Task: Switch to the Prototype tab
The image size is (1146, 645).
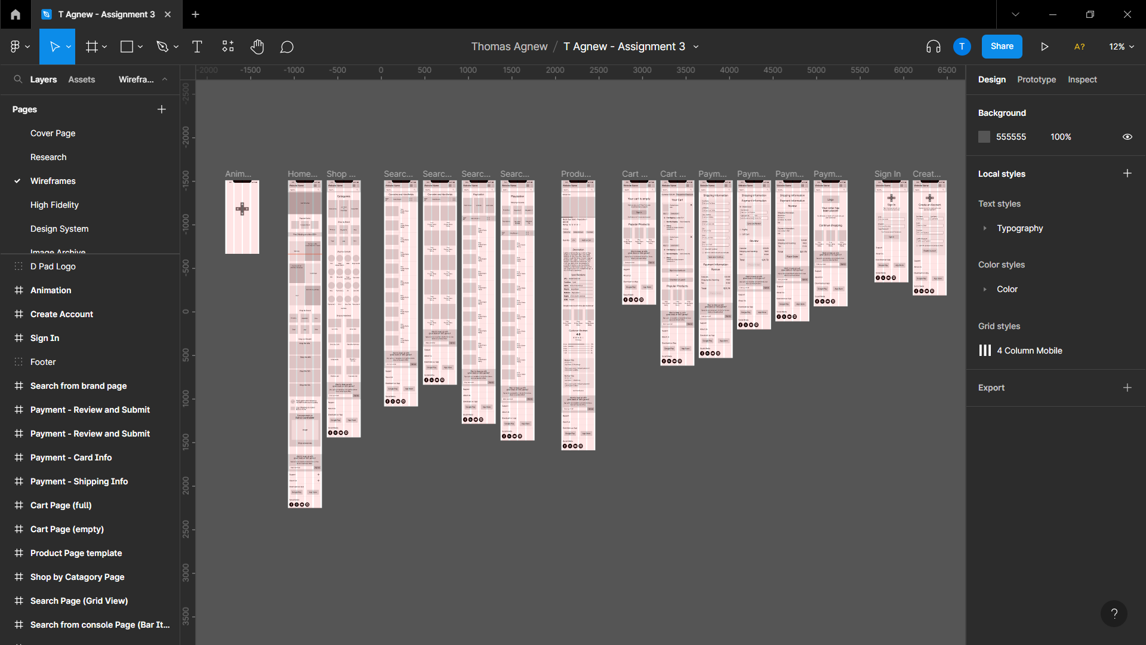Action: (1036, 79)
